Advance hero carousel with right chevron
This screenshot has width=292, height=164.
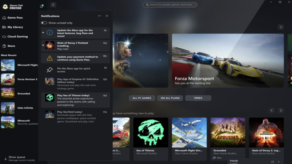tap(281, 27)
